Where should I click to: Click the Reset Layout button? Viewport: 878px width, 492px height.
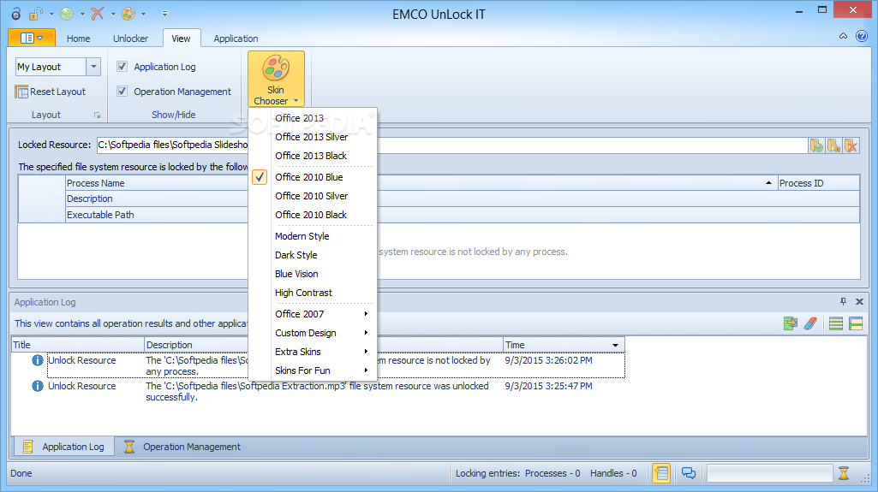pyautogui.click(x=51, y=92)
